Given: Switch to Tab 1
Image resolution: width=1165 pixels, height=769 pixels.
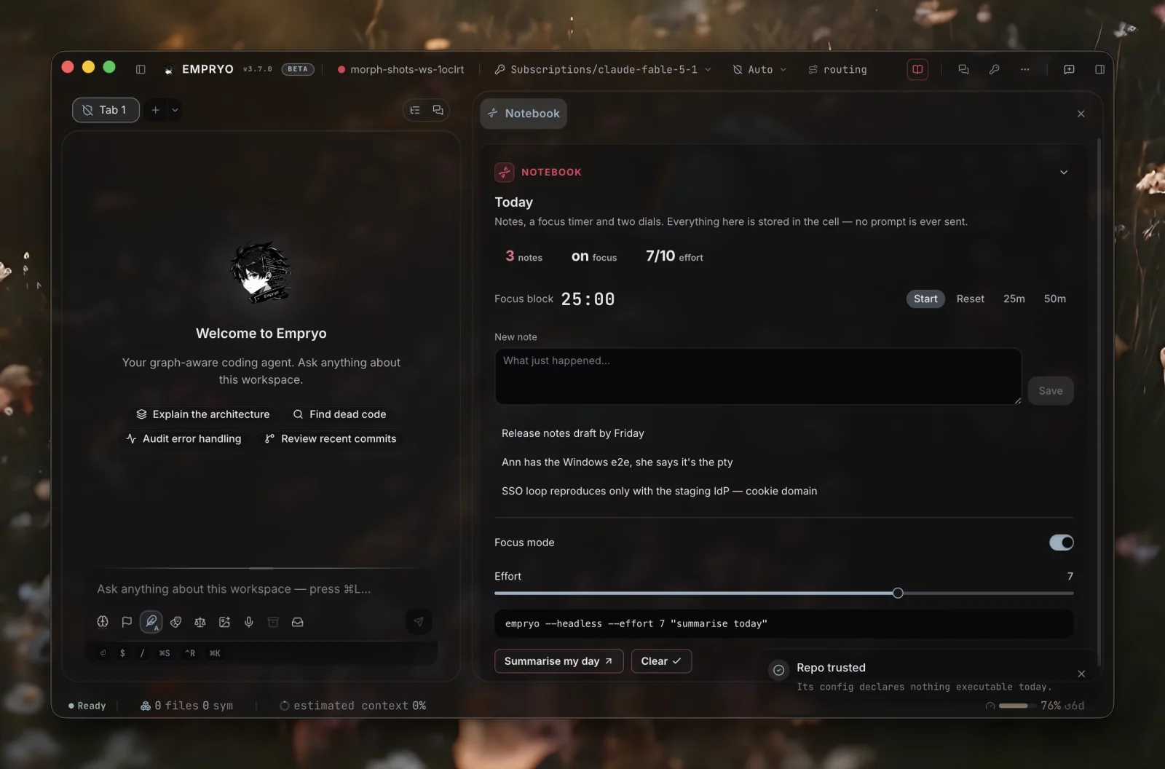Looking at the screenshot, I should [x=106, y=110].
